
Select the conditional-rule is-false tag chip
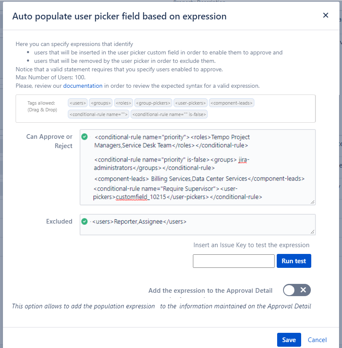click(169, 114)
